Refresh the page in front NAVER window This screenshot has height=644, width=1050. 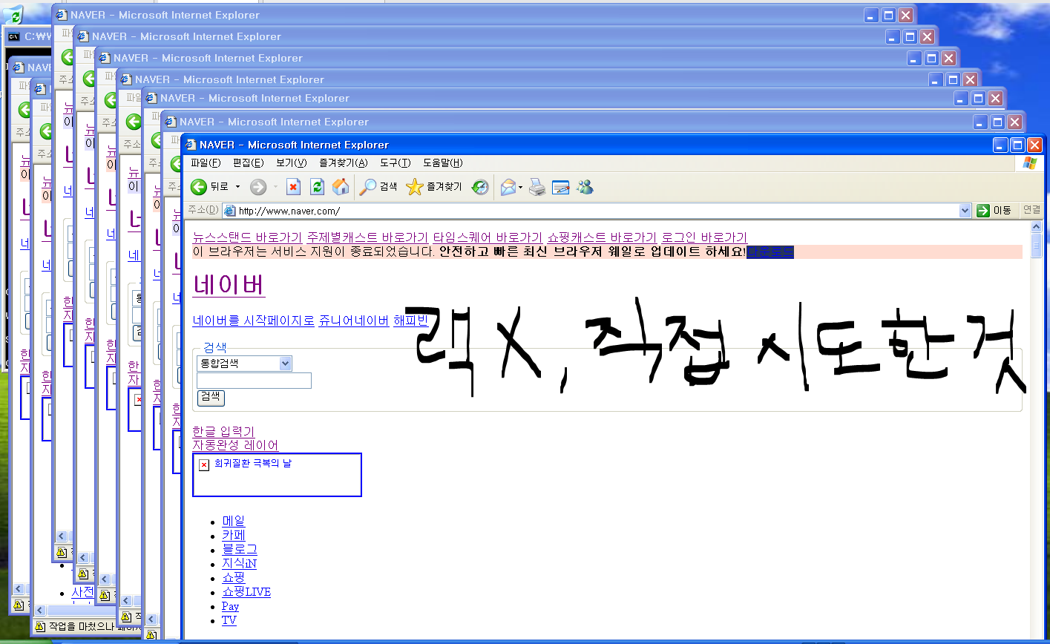[x=317, y=187]
